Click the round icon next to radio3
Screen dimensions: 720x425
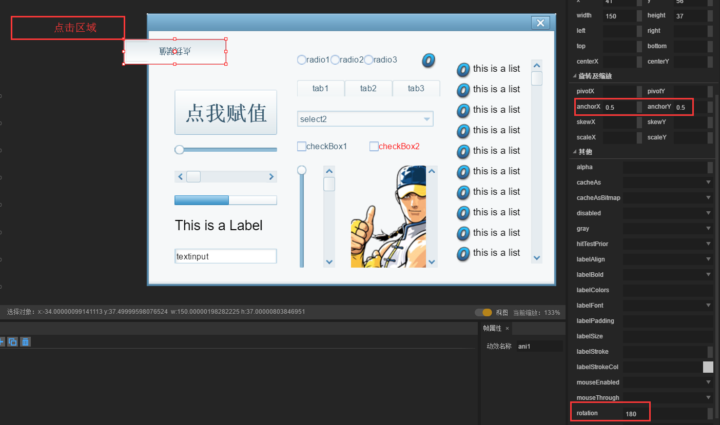[429, 60]
